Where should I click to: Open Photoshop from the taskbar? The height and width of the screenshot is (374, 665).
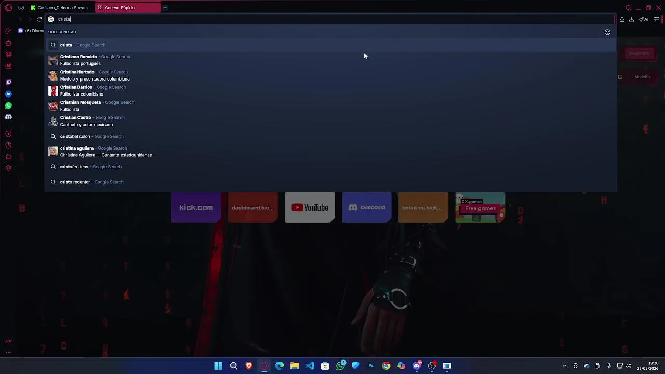pos(371,366)
